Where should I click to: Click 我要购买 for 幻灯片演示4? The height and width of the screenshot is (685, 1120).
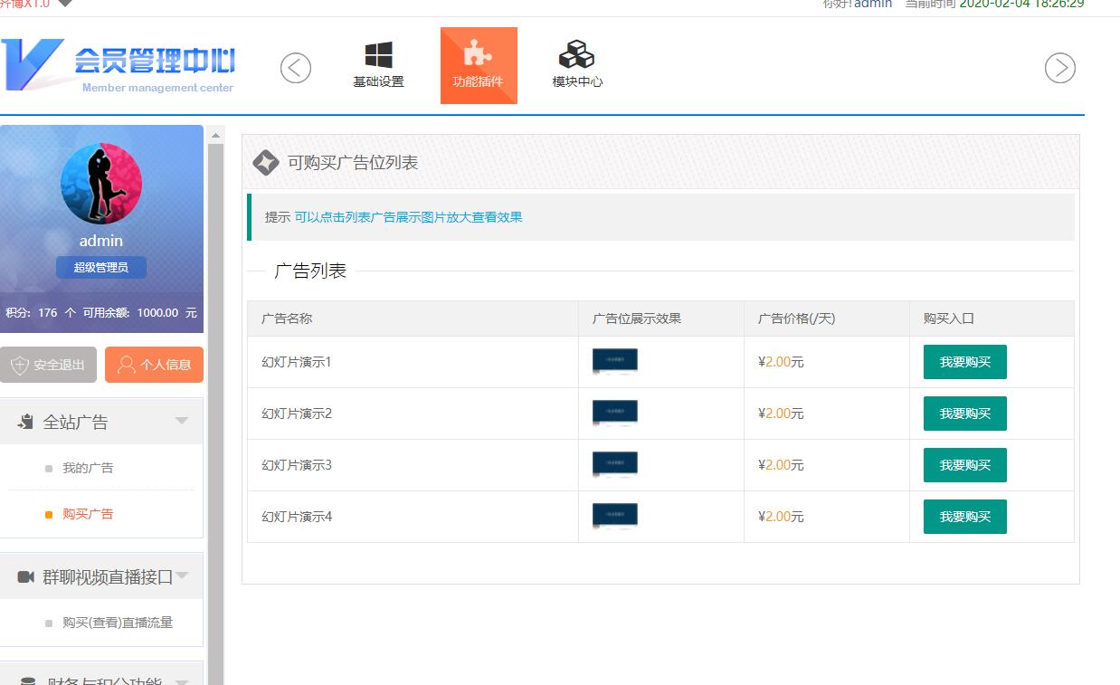(964, 517)
